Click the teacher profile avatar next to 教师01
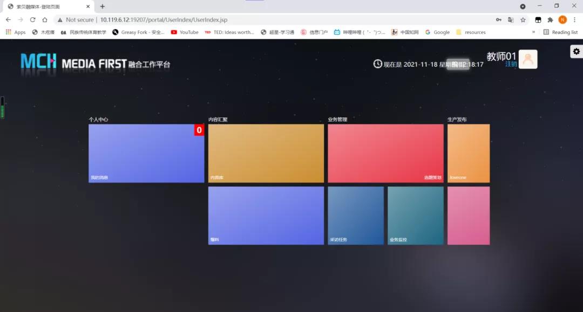This screenshot has height=312, width=583. coord(527,59)
